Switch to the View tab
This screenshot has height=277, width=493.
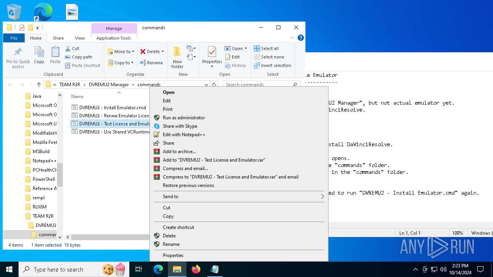(x=80, y=38)
